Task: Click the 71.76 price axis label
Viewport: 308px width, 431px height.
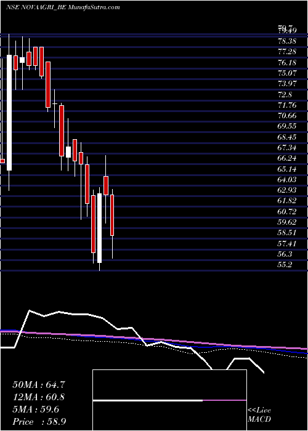Action: [x=287, y=105]
